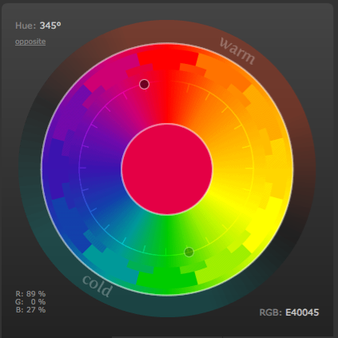Click the B: 27 % readout
Screen dimensions: 338x338
click(30, 310)
